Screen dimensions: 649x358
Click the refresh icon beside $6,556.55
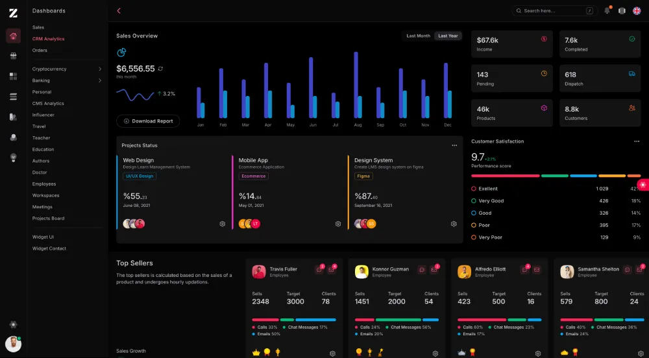coord(160,69)
